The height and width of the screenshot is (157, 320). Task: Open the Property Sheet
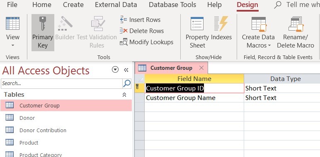[x=197, y=33]
